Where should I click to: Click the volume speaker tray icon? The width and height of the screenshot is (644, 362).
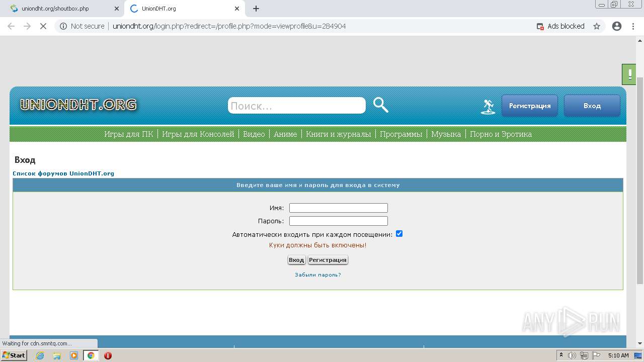point(572,355)
